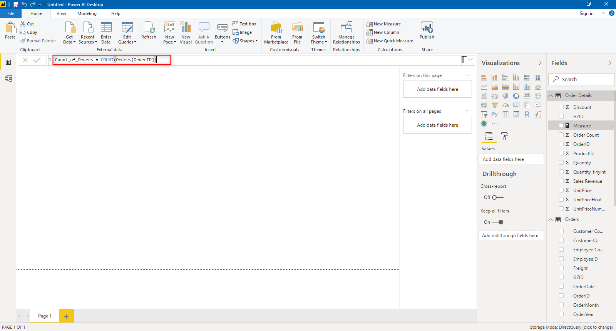Open Manage Relationships

coord(346,33)
